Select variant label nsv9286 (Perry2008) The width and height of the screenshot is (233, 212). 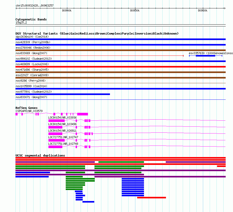point(31,81)
